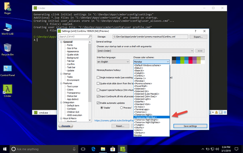
Task: Open the volume control in system tray
Action: (x=217, y=149)
